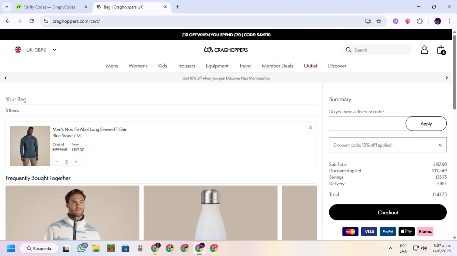This screenshot has width=457, height=256.
Task: Click the blue T-shirt product thumbnail
Action: [30, 146]
